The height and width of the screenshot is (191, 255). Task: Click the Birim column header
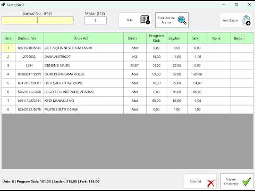click(135, 38)
